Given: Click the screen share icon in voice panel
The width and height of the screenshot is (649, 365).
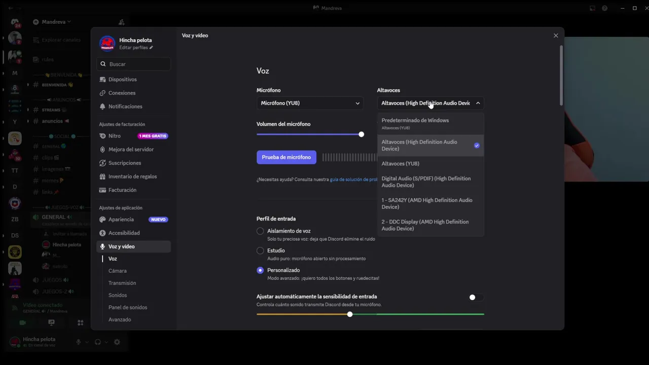Looking at the screenshot, I should click(x=51, y=322).
